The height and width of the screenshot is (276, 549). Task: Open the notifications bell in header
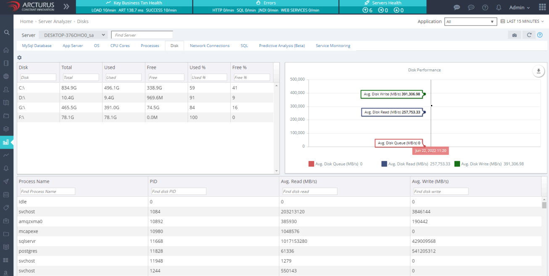pos(499,8)
